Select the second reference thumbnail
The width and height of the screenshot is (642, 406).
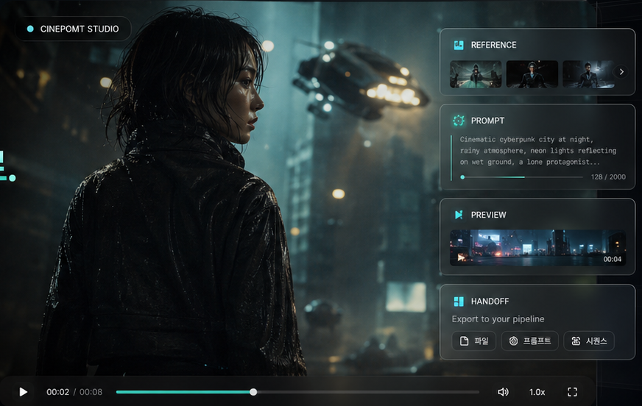click(532, 74)
